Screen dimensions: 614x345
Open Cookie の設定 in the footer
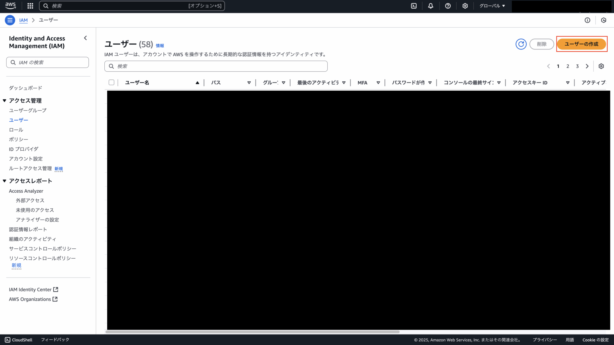click(595, 340)
